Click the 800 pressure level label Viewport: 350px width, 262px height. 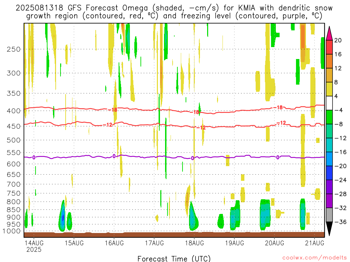14,202
